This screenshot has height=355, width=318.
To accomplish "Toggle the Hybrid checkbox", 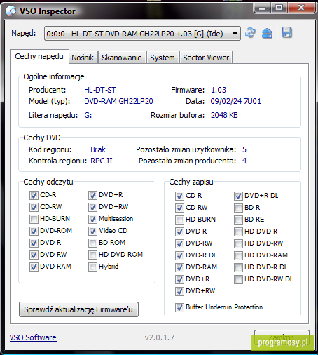I will click(x=92, y=267).
